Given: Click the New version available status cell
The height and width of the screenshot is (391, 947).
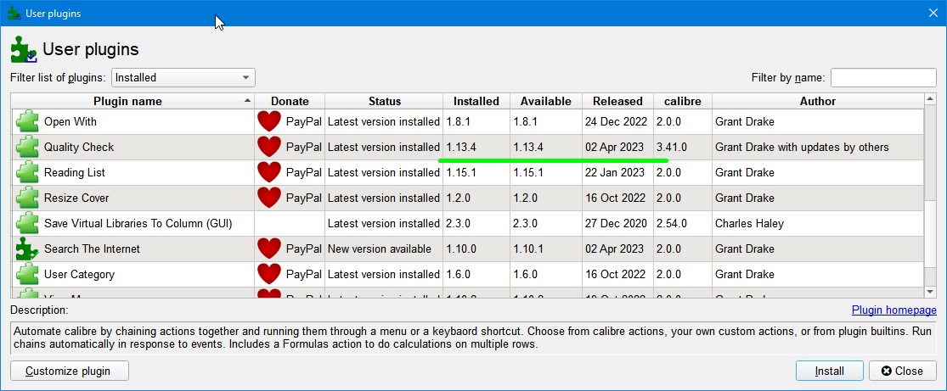Looking at the screenshot, I should (384, 249).
